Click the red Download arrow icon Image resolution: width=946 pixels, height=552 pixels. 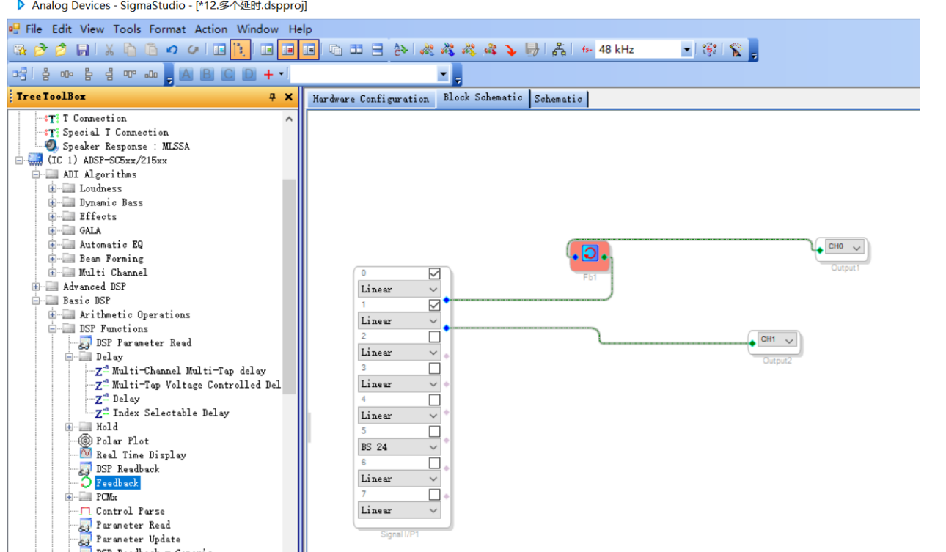pyautogui.click(x=511, y=50)
